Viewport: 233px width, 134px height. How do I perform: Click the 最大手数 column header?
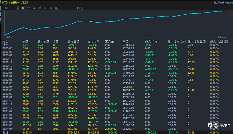click(x=43, y=41)
